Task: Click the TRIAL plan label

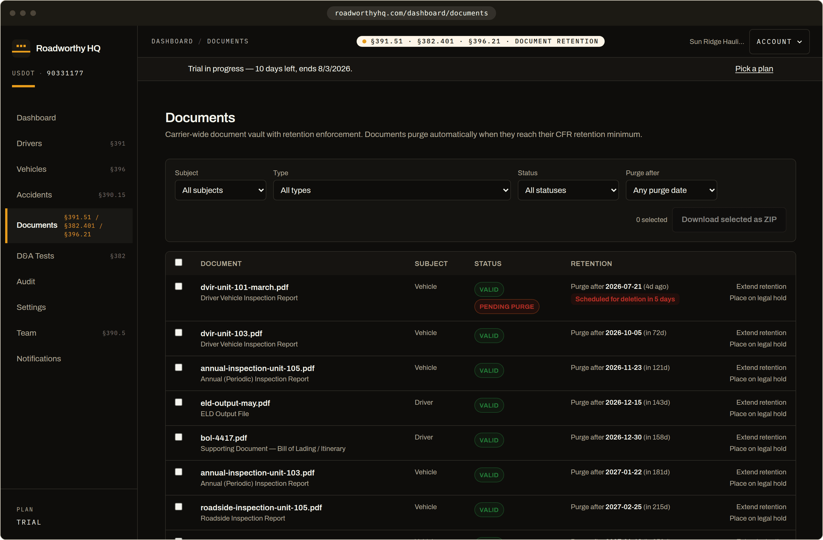Action: pos(29,522)
